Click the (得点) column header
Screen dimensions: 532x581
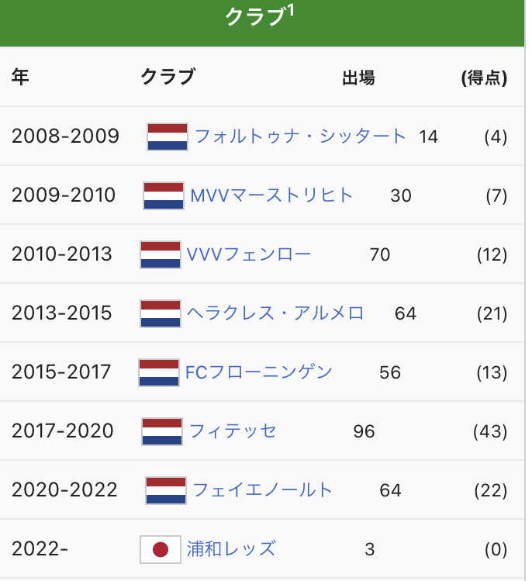pyautogui.click(x=484, y=78)
